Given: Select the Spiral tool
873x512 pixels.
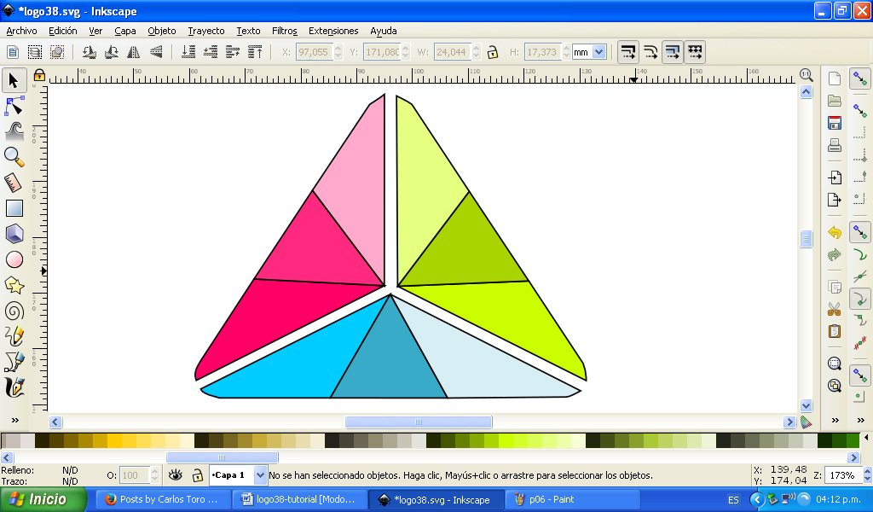Looking at the screenshot, I should [x=14, y=311].
